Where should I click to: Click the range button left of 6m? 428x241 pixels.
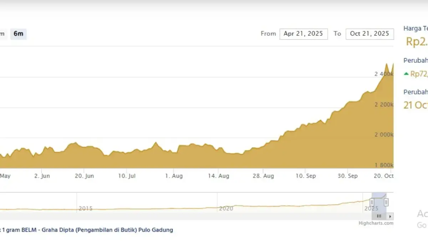pos(2,34)
